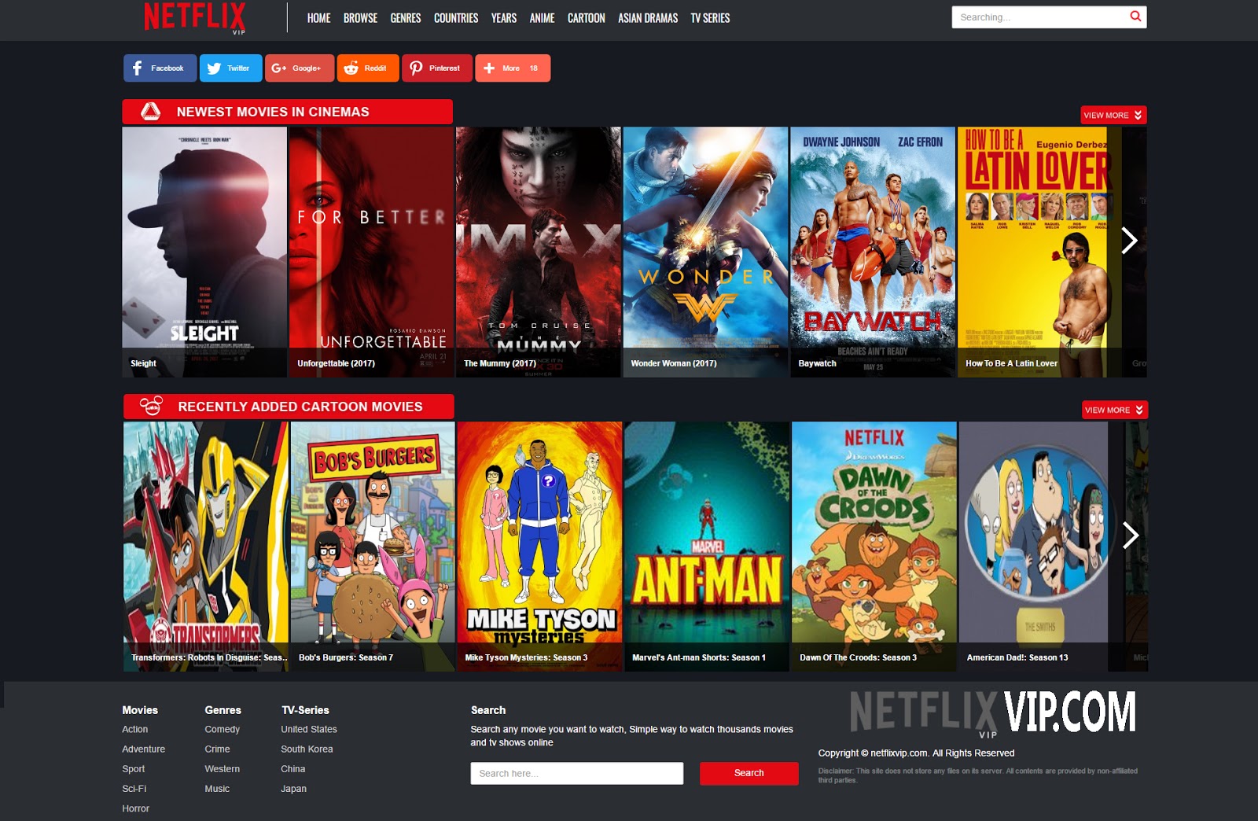
Task: Open Transformers: Robots In Disguise poster
Action: [206, 547]
